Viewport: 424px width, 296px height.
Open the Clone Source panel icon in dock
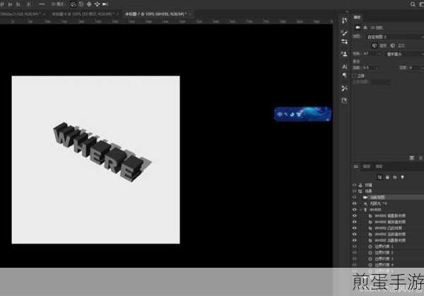(344, 54)
